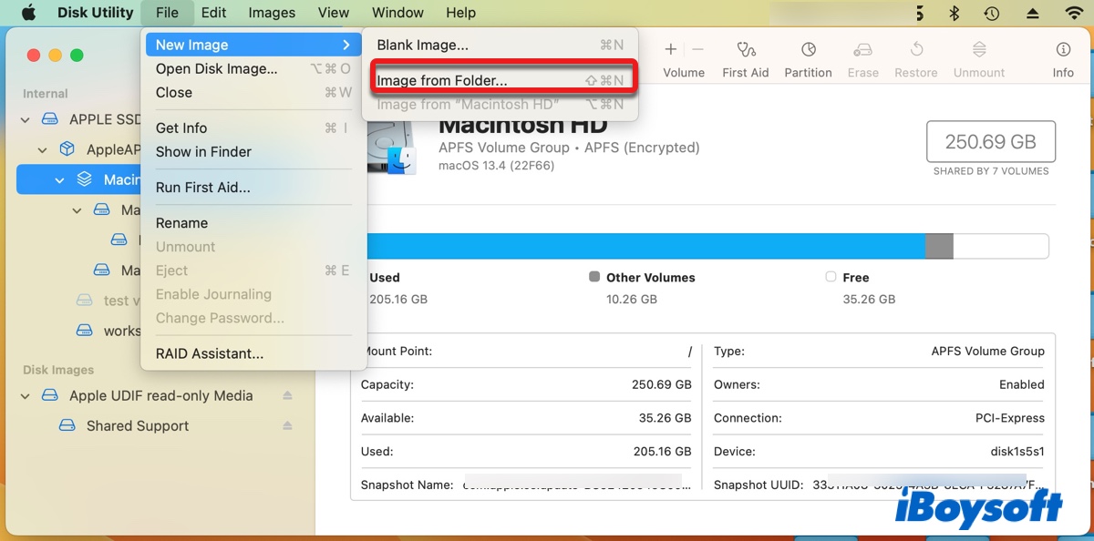The image size is (1094, 541).
Task: Open the New Image submenu via its chevron
Action: tap(346, 44)
